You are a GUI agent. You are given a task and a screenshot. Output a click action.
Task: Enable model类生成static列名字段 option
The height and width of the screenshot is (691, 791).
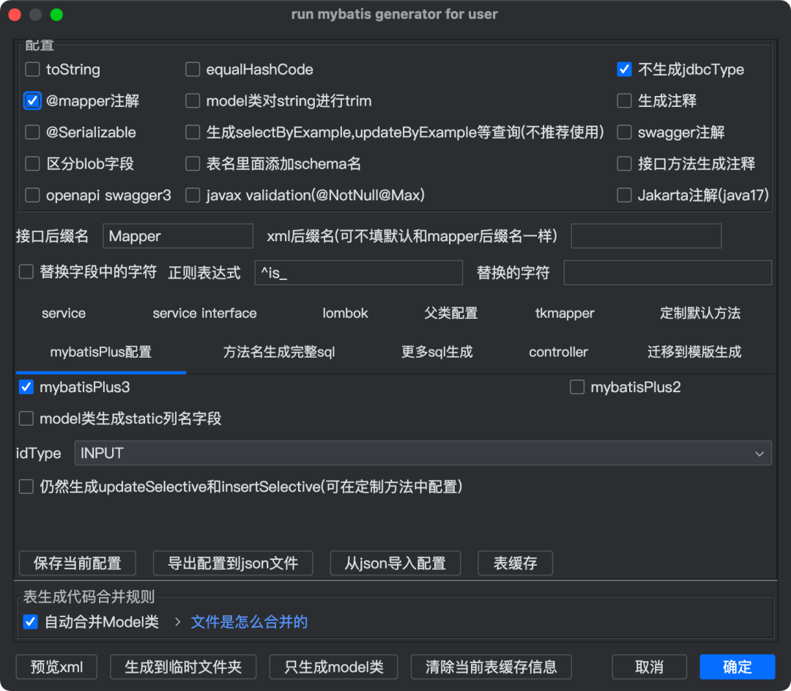(26, 418)
